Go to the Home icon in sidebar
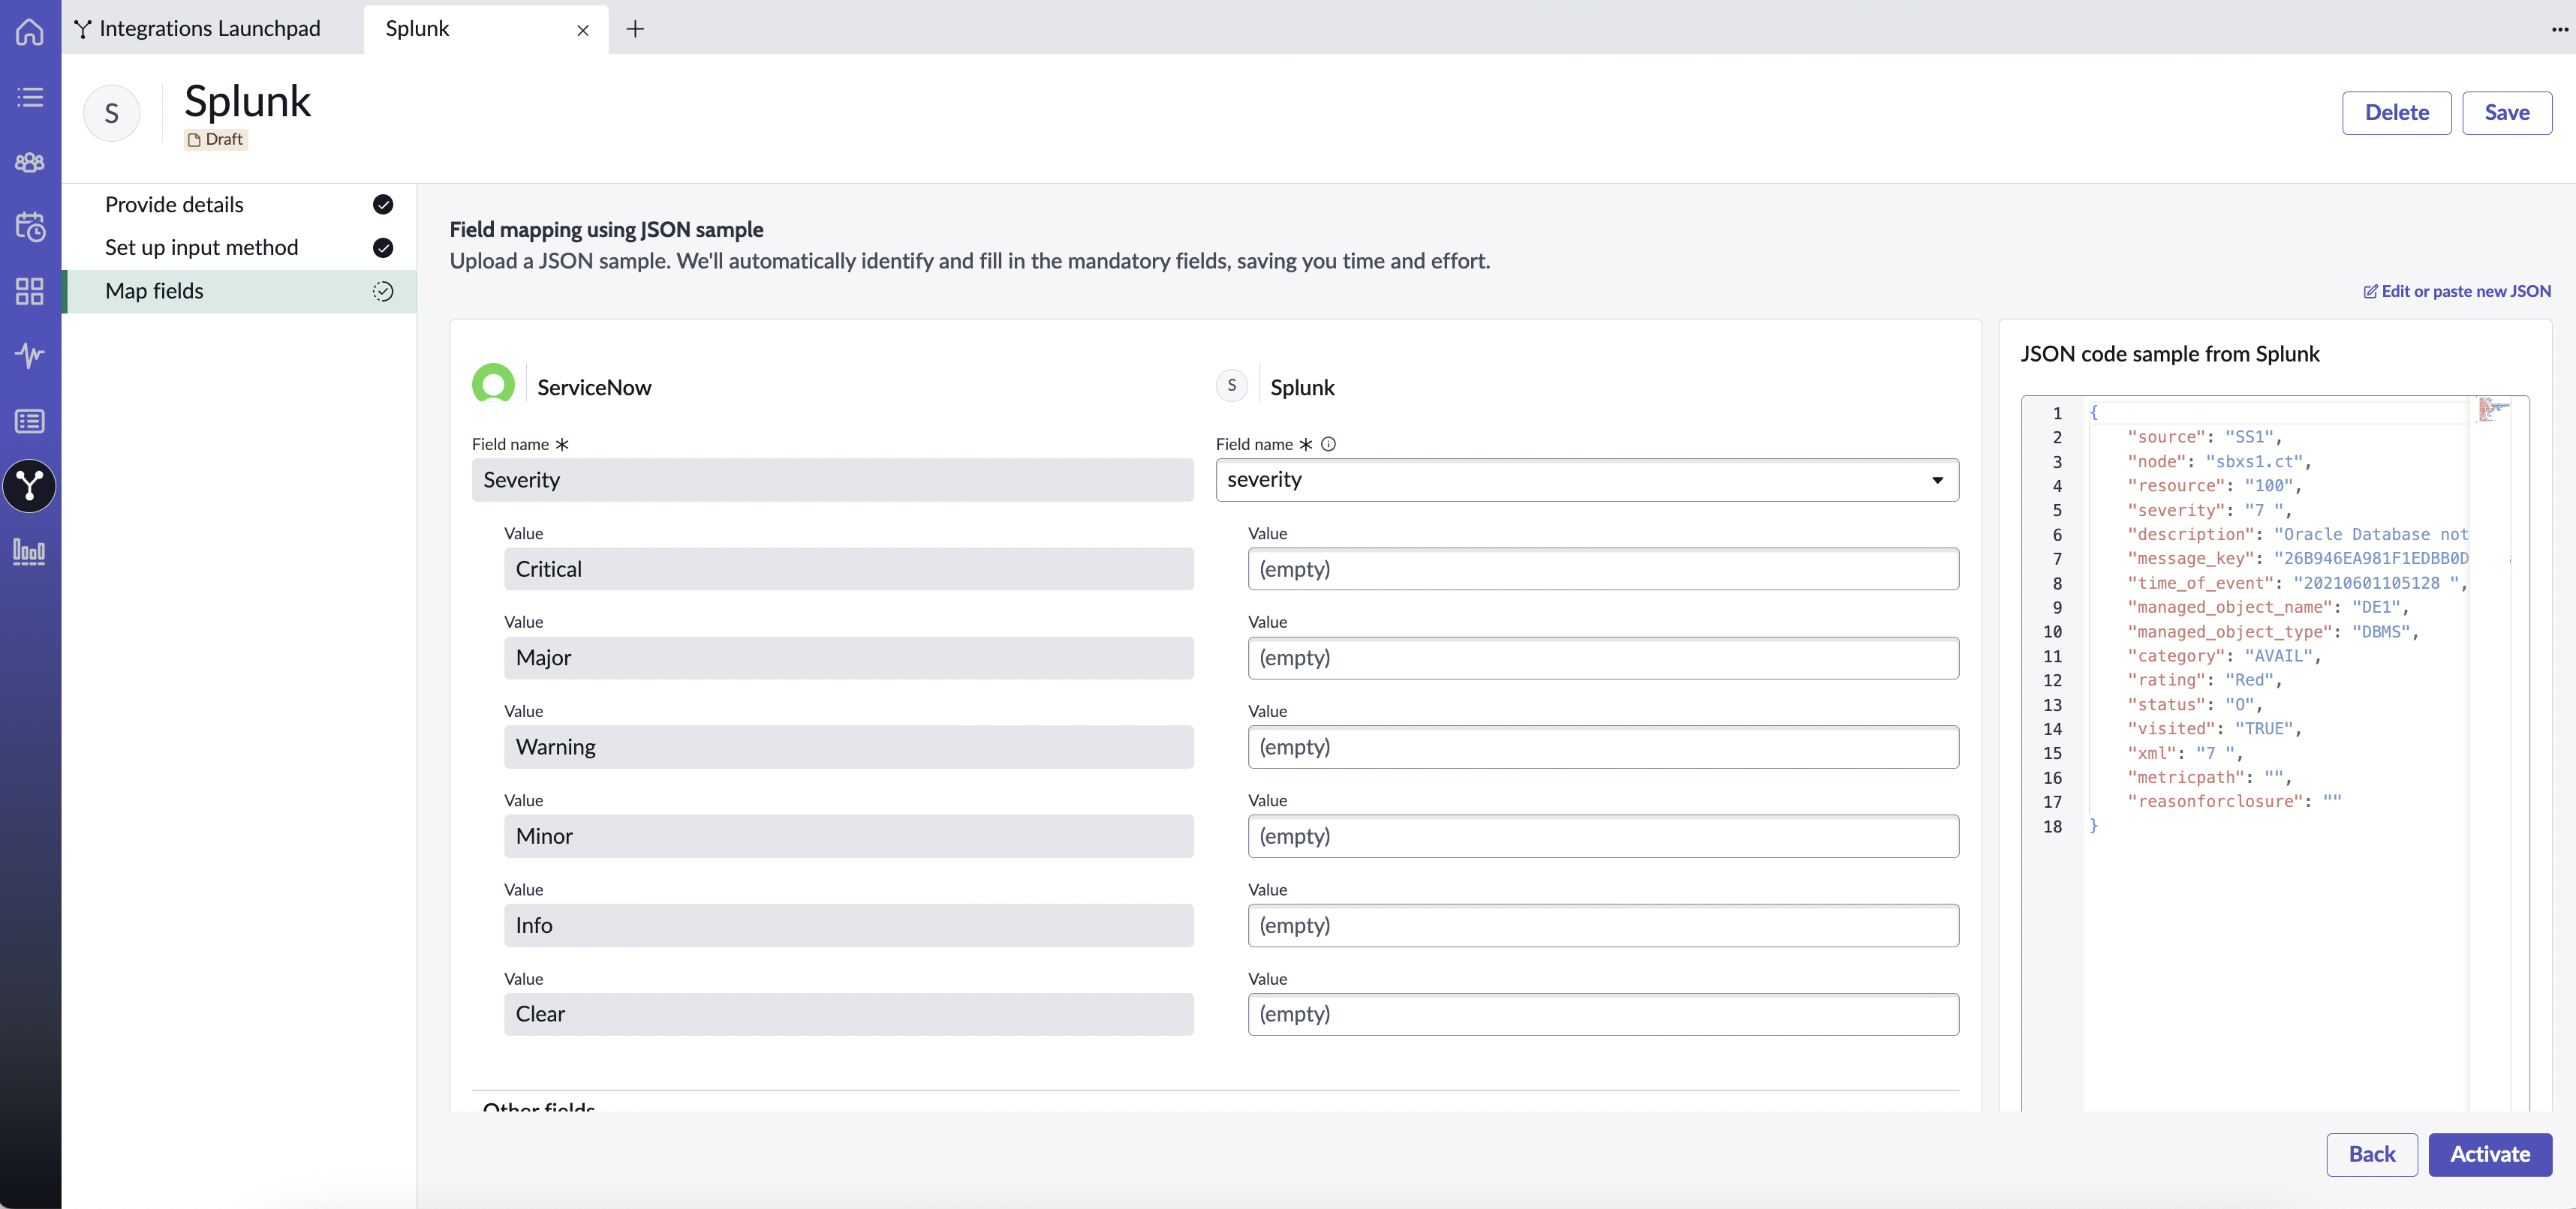This screenshot has width=2576, height=1209. click(30, 31)
